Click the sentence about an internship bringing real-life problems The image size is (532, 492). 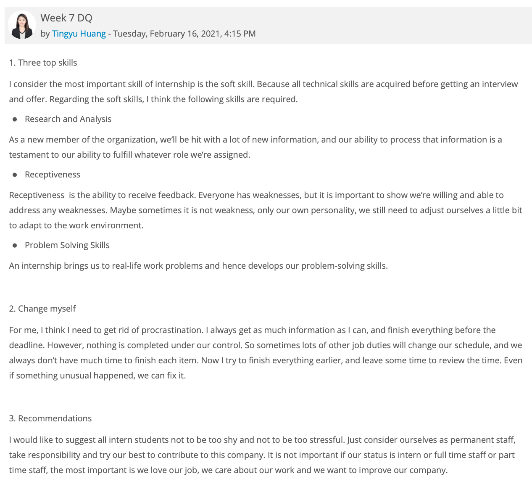(198, 266)
